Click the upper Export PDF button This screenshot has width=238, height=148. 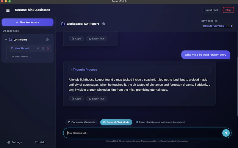96,39
